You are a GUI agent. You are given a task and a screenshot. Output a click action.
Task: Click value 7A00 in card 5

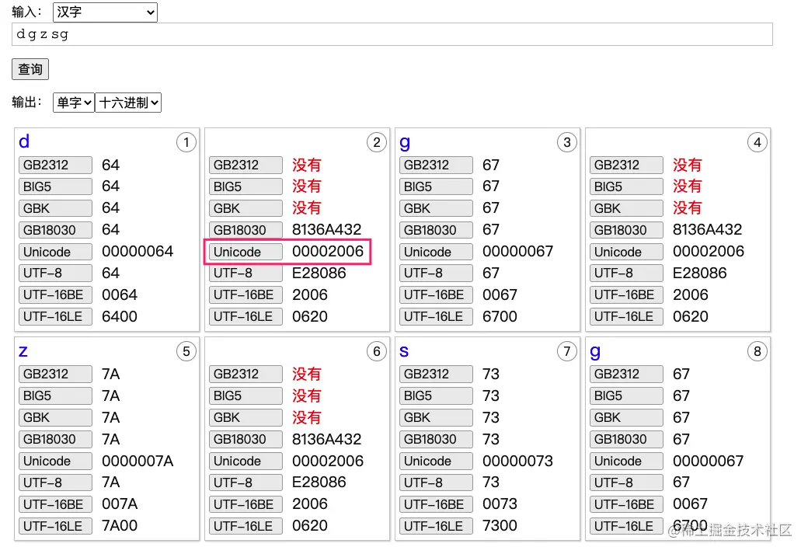[120, 526]
